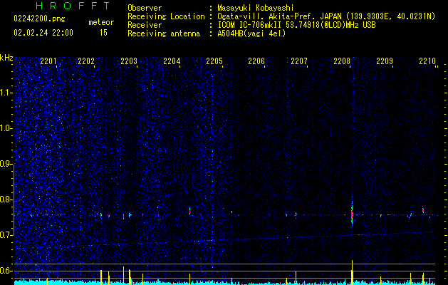Viewport: 448px width, 285px height.
Task: Click the Receiving antenna label
Action: click(x=164, y=33)
